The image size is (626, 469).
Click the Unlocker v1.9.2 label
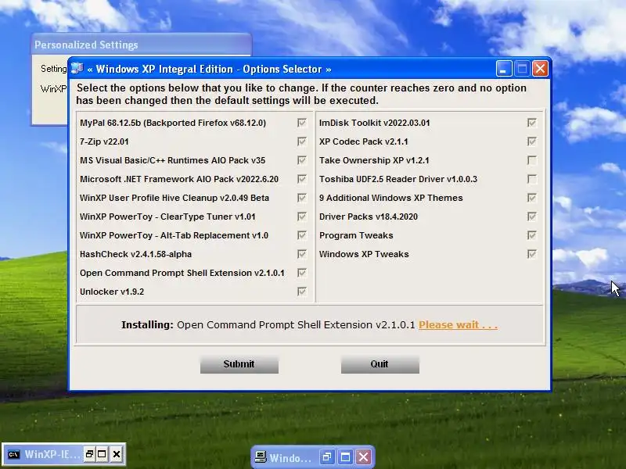point(112,292)
